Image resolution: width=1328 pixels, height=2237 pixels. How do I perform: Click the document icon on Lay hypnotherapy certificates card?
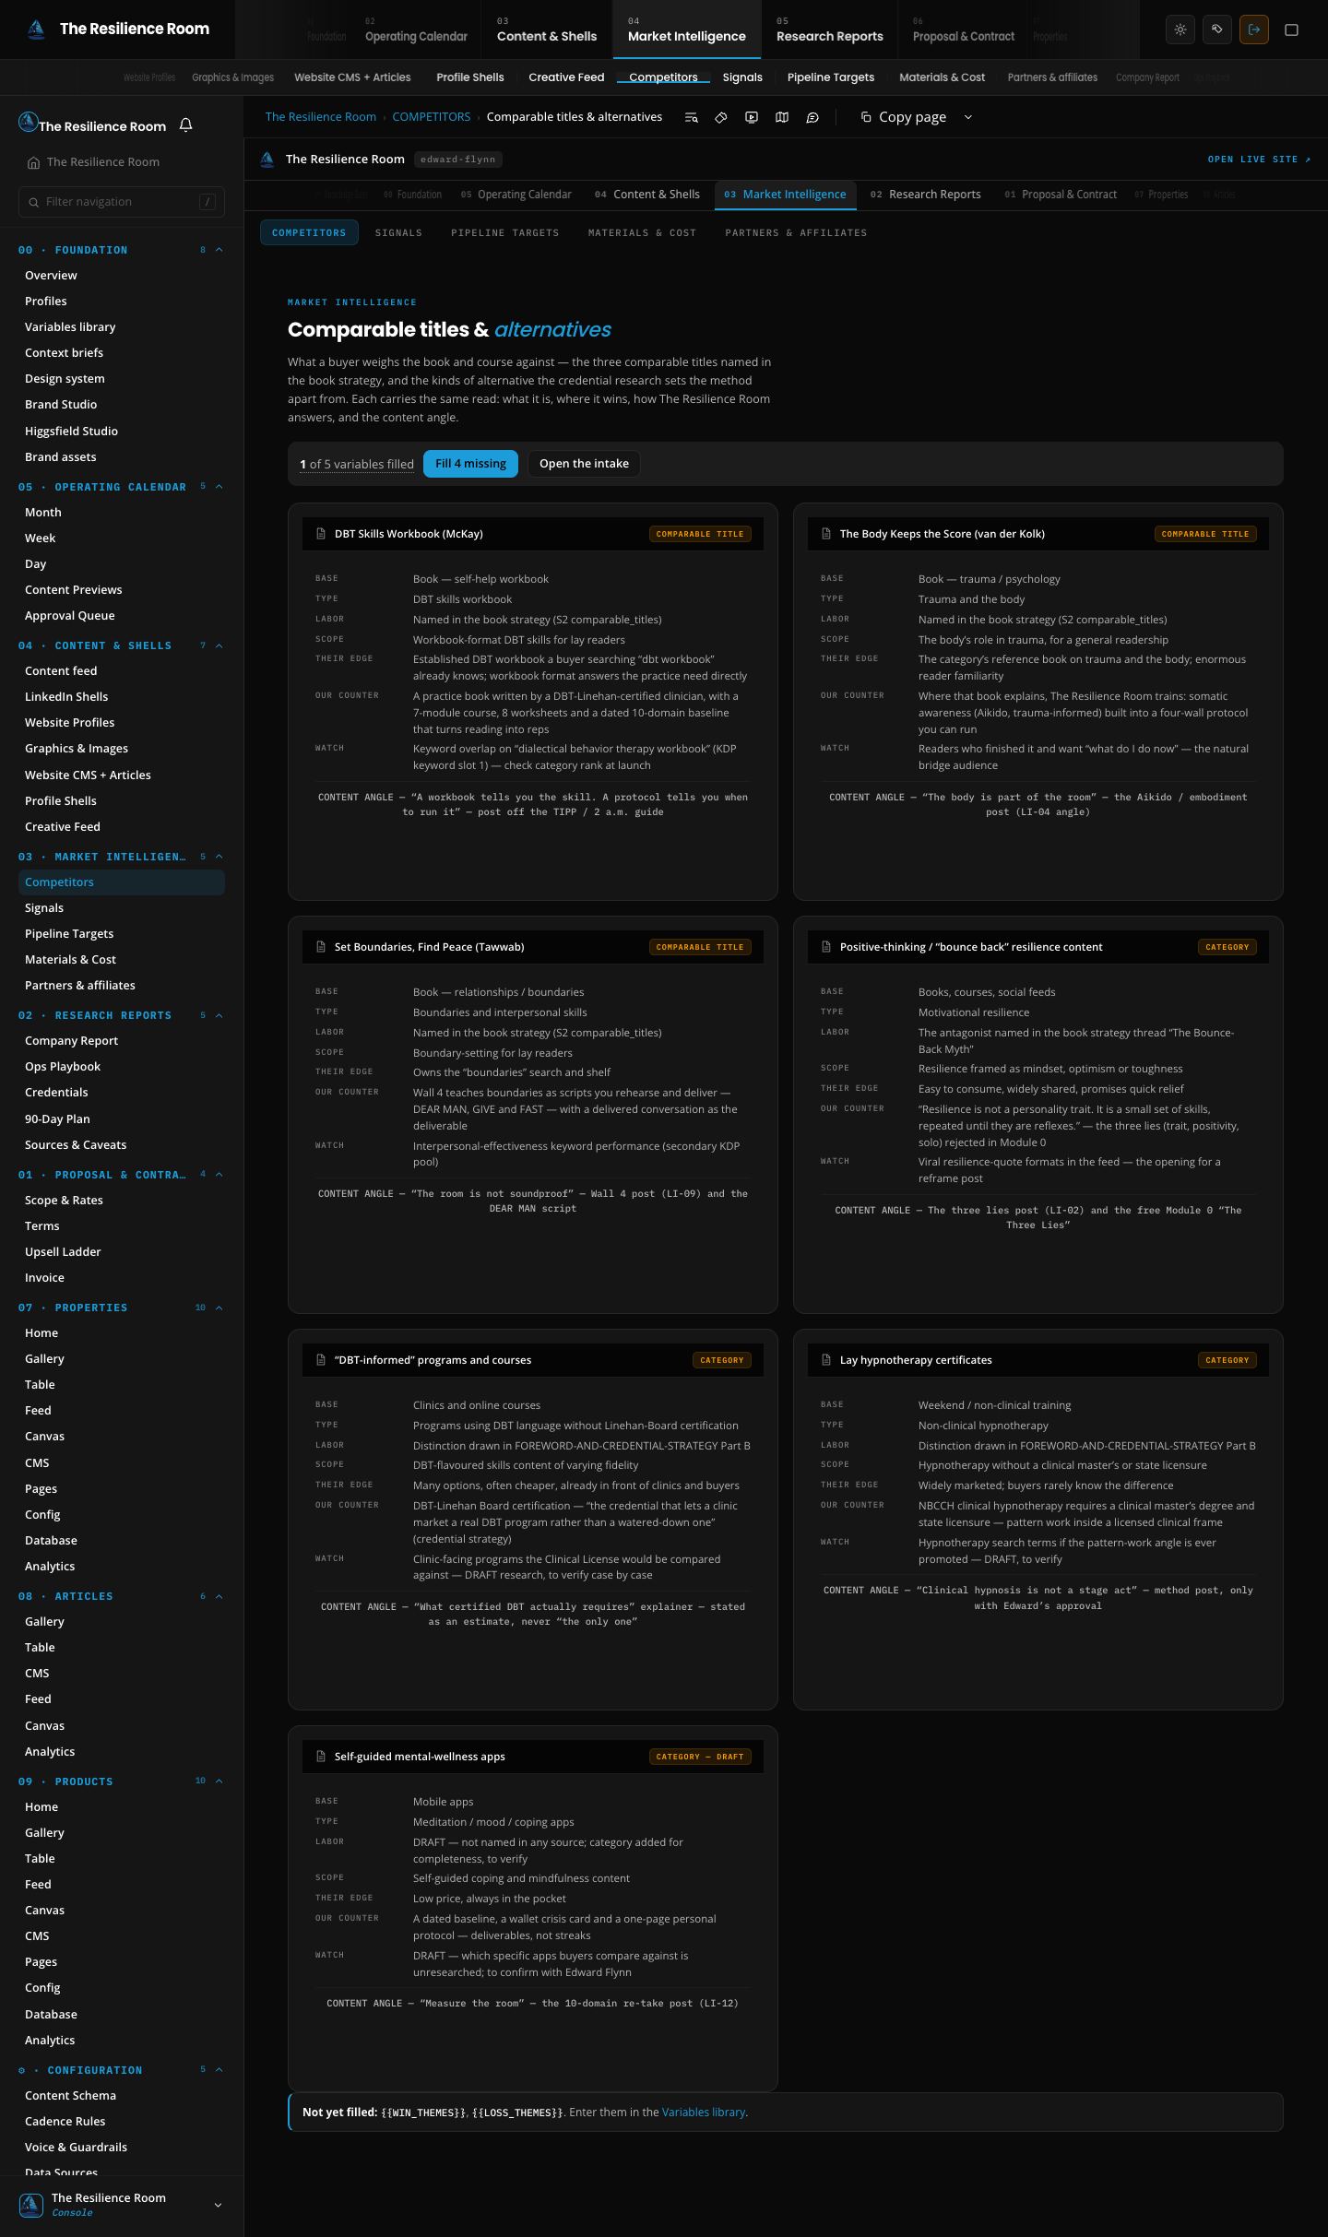[x=826, y=1360]
